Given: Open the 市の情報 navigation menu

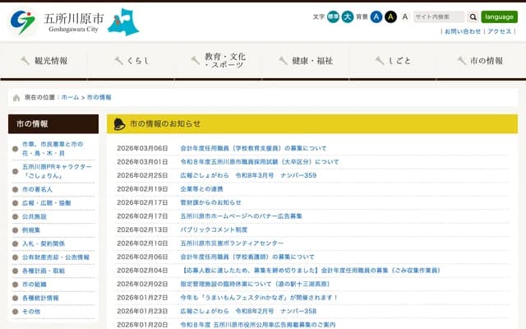Looking at the screenshot, I should pos(481,61).
